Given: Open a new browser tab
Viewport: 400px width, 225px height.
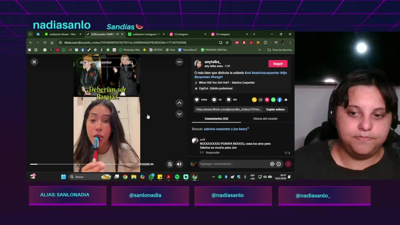Looking at the screenshot, I should point(254,34).
